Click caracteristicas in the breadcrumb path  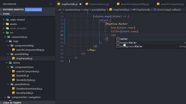72,10
